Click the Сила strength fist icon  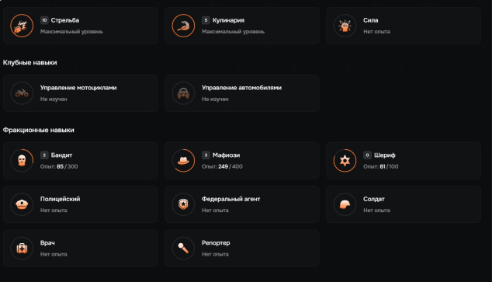[x=345, y=26]
